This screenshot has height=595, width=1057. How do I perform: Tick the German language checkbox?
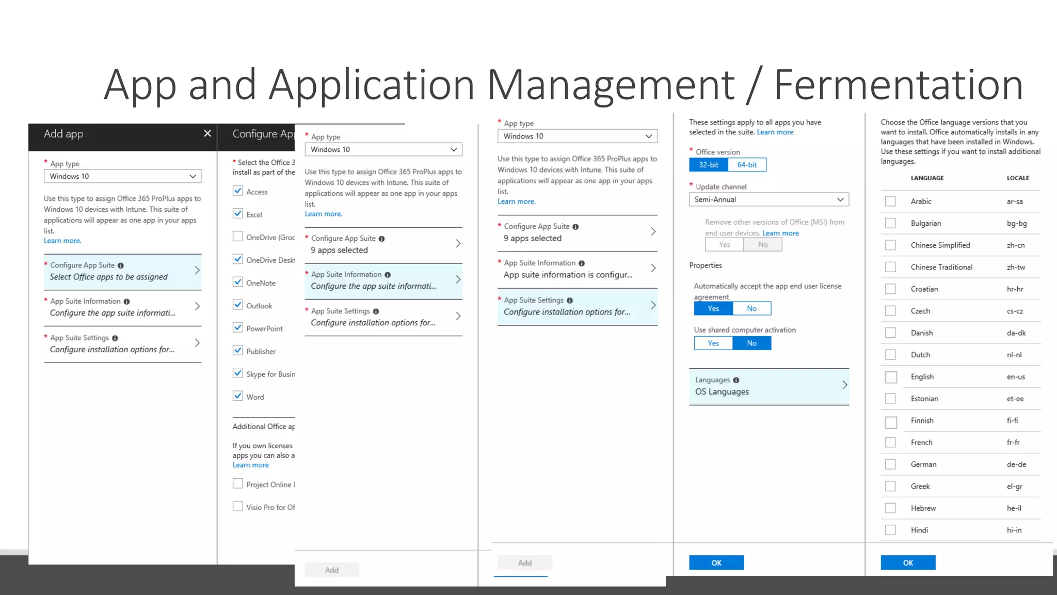click(890, 464)
